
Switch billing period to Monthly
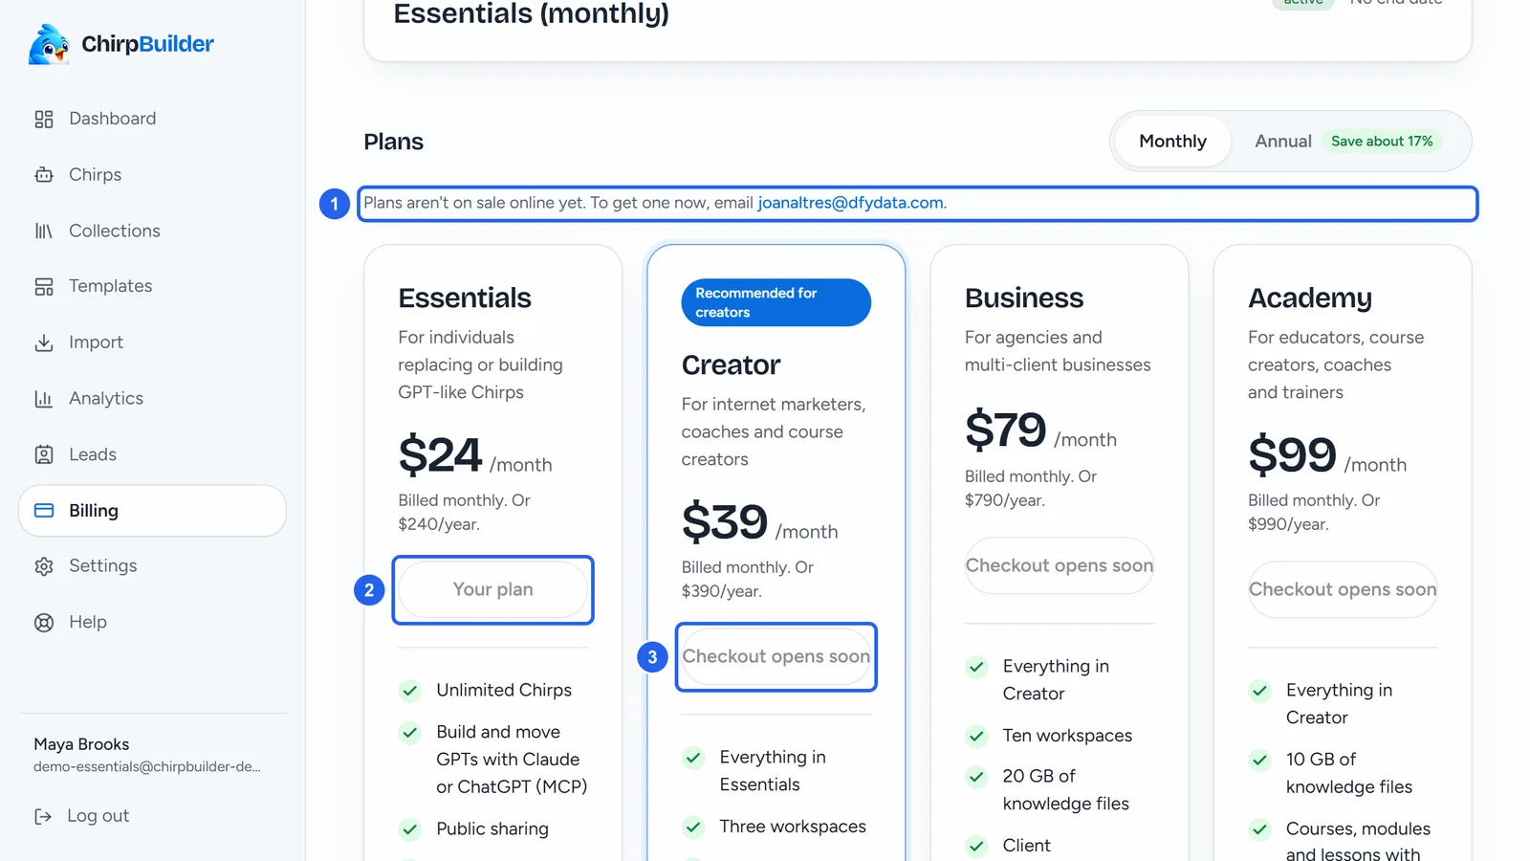[1172, 142]
